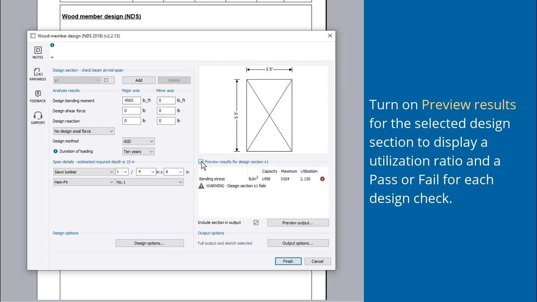Click the major axis design shear force field
Viewport: 537px width, 302px height.
(132, 111)
